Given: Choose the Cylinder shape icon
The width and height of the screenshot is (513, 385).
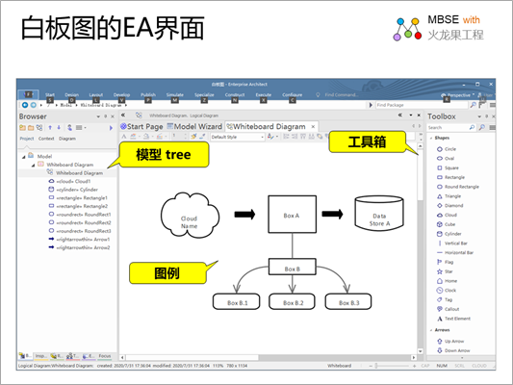Looking at the screenshot, I should click(x=440, y=234).
